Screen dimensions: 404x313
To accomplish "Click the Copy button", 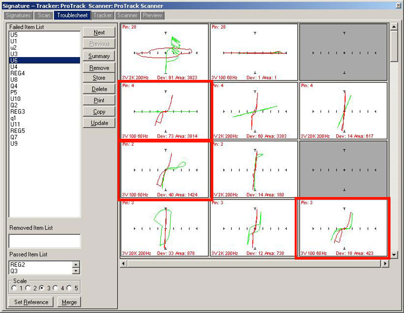I will tap(99, 112).
